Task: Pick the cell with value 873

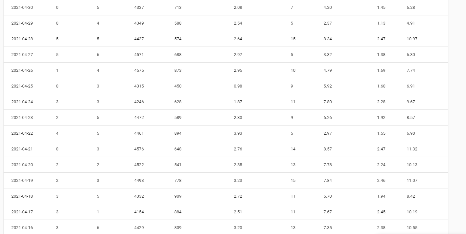Action: click(x=178, y=70)
